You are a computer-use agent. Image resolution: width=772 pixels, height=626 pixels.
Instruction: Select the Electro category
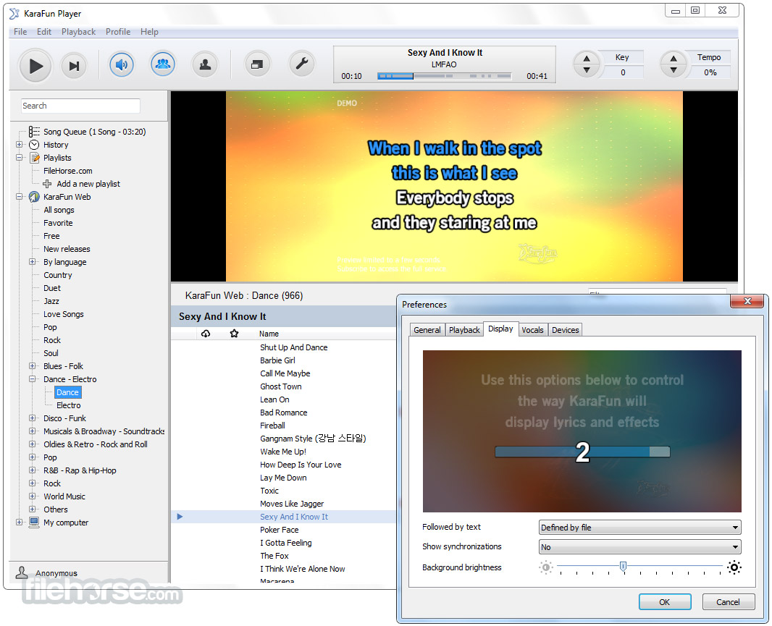[68, 405]
